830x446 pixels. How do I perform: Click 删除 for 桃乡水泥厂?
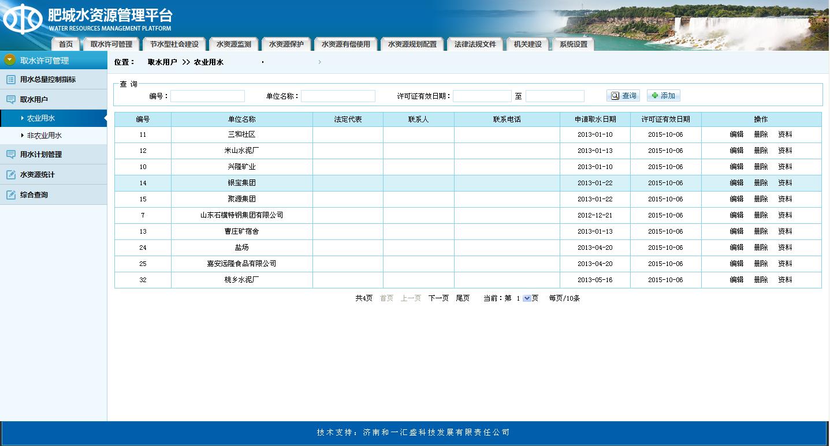[x=761, y=279]
